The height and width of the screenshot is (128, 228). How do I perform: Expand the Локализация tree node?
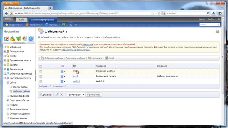pos(5,69)
